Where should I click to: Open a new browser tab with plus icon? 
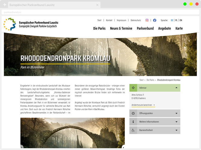point(5,5)
